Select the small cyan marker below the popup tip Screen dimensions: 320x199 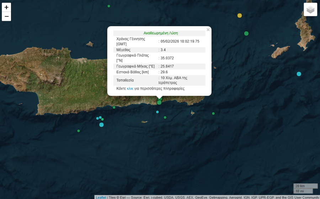click(158, 112)
